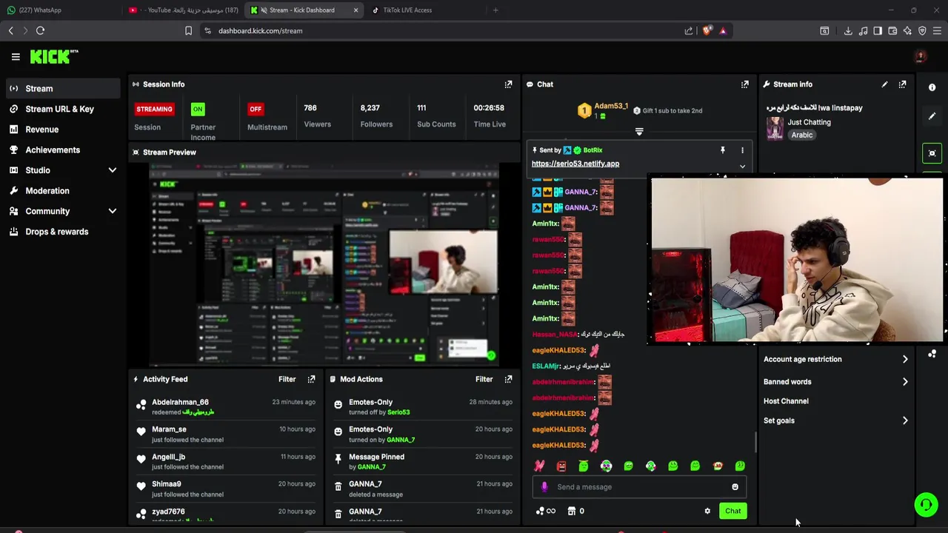Viewport: 948px width, 533px height.
Task: Click the green Chat send button
Action: (732, 511)
